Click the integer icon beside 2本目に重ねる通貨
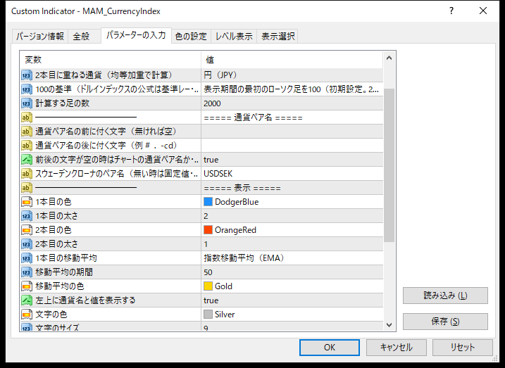 pyautogui.click(x=27, y=75)
